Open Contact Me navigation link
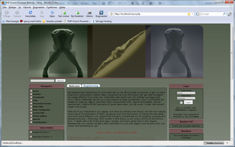The image size is (235, 147). (x=38, y=113)
